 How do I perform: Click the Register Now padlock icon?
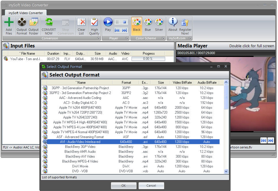pyautogui.click(x=185, y=23)
